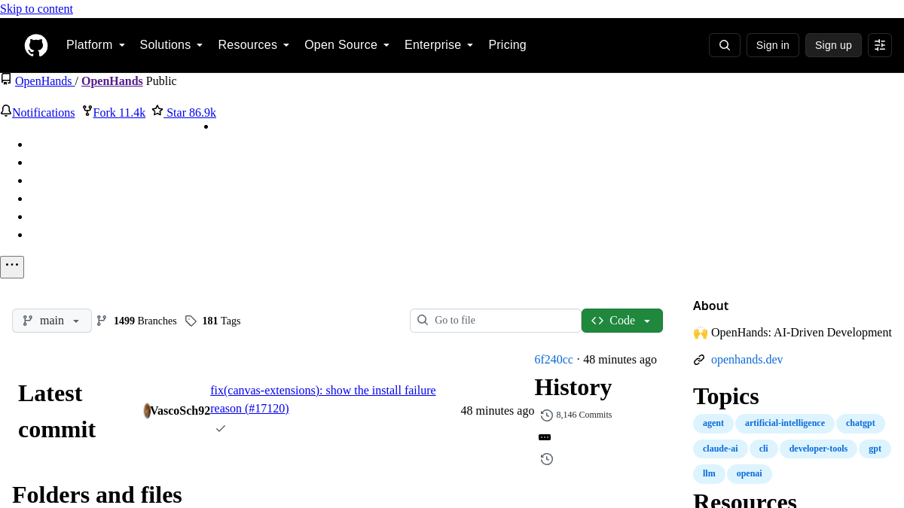Screen dimensions: 904x508
Task: Open the Pricing page
Action: pyautogui.click(x=507, y=45)
